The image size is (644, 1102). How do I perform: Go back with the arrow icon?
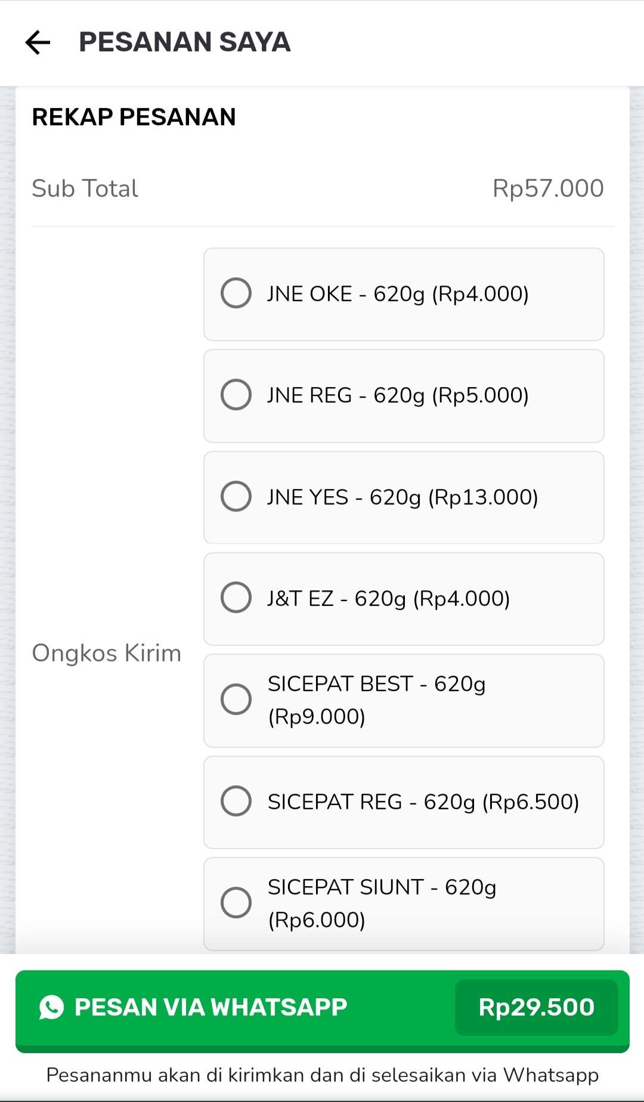click(38, 42)
